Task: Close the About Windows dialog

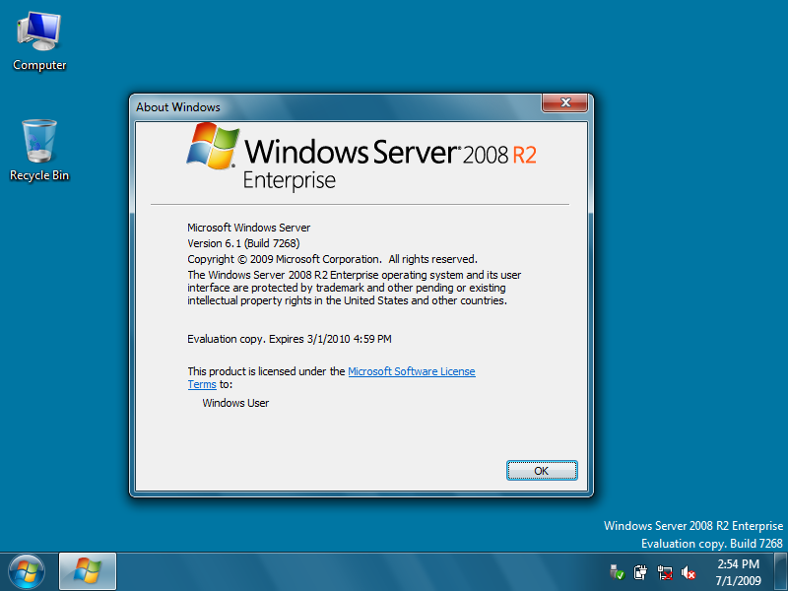Action: pyautogui.click(x=564, y=102)
